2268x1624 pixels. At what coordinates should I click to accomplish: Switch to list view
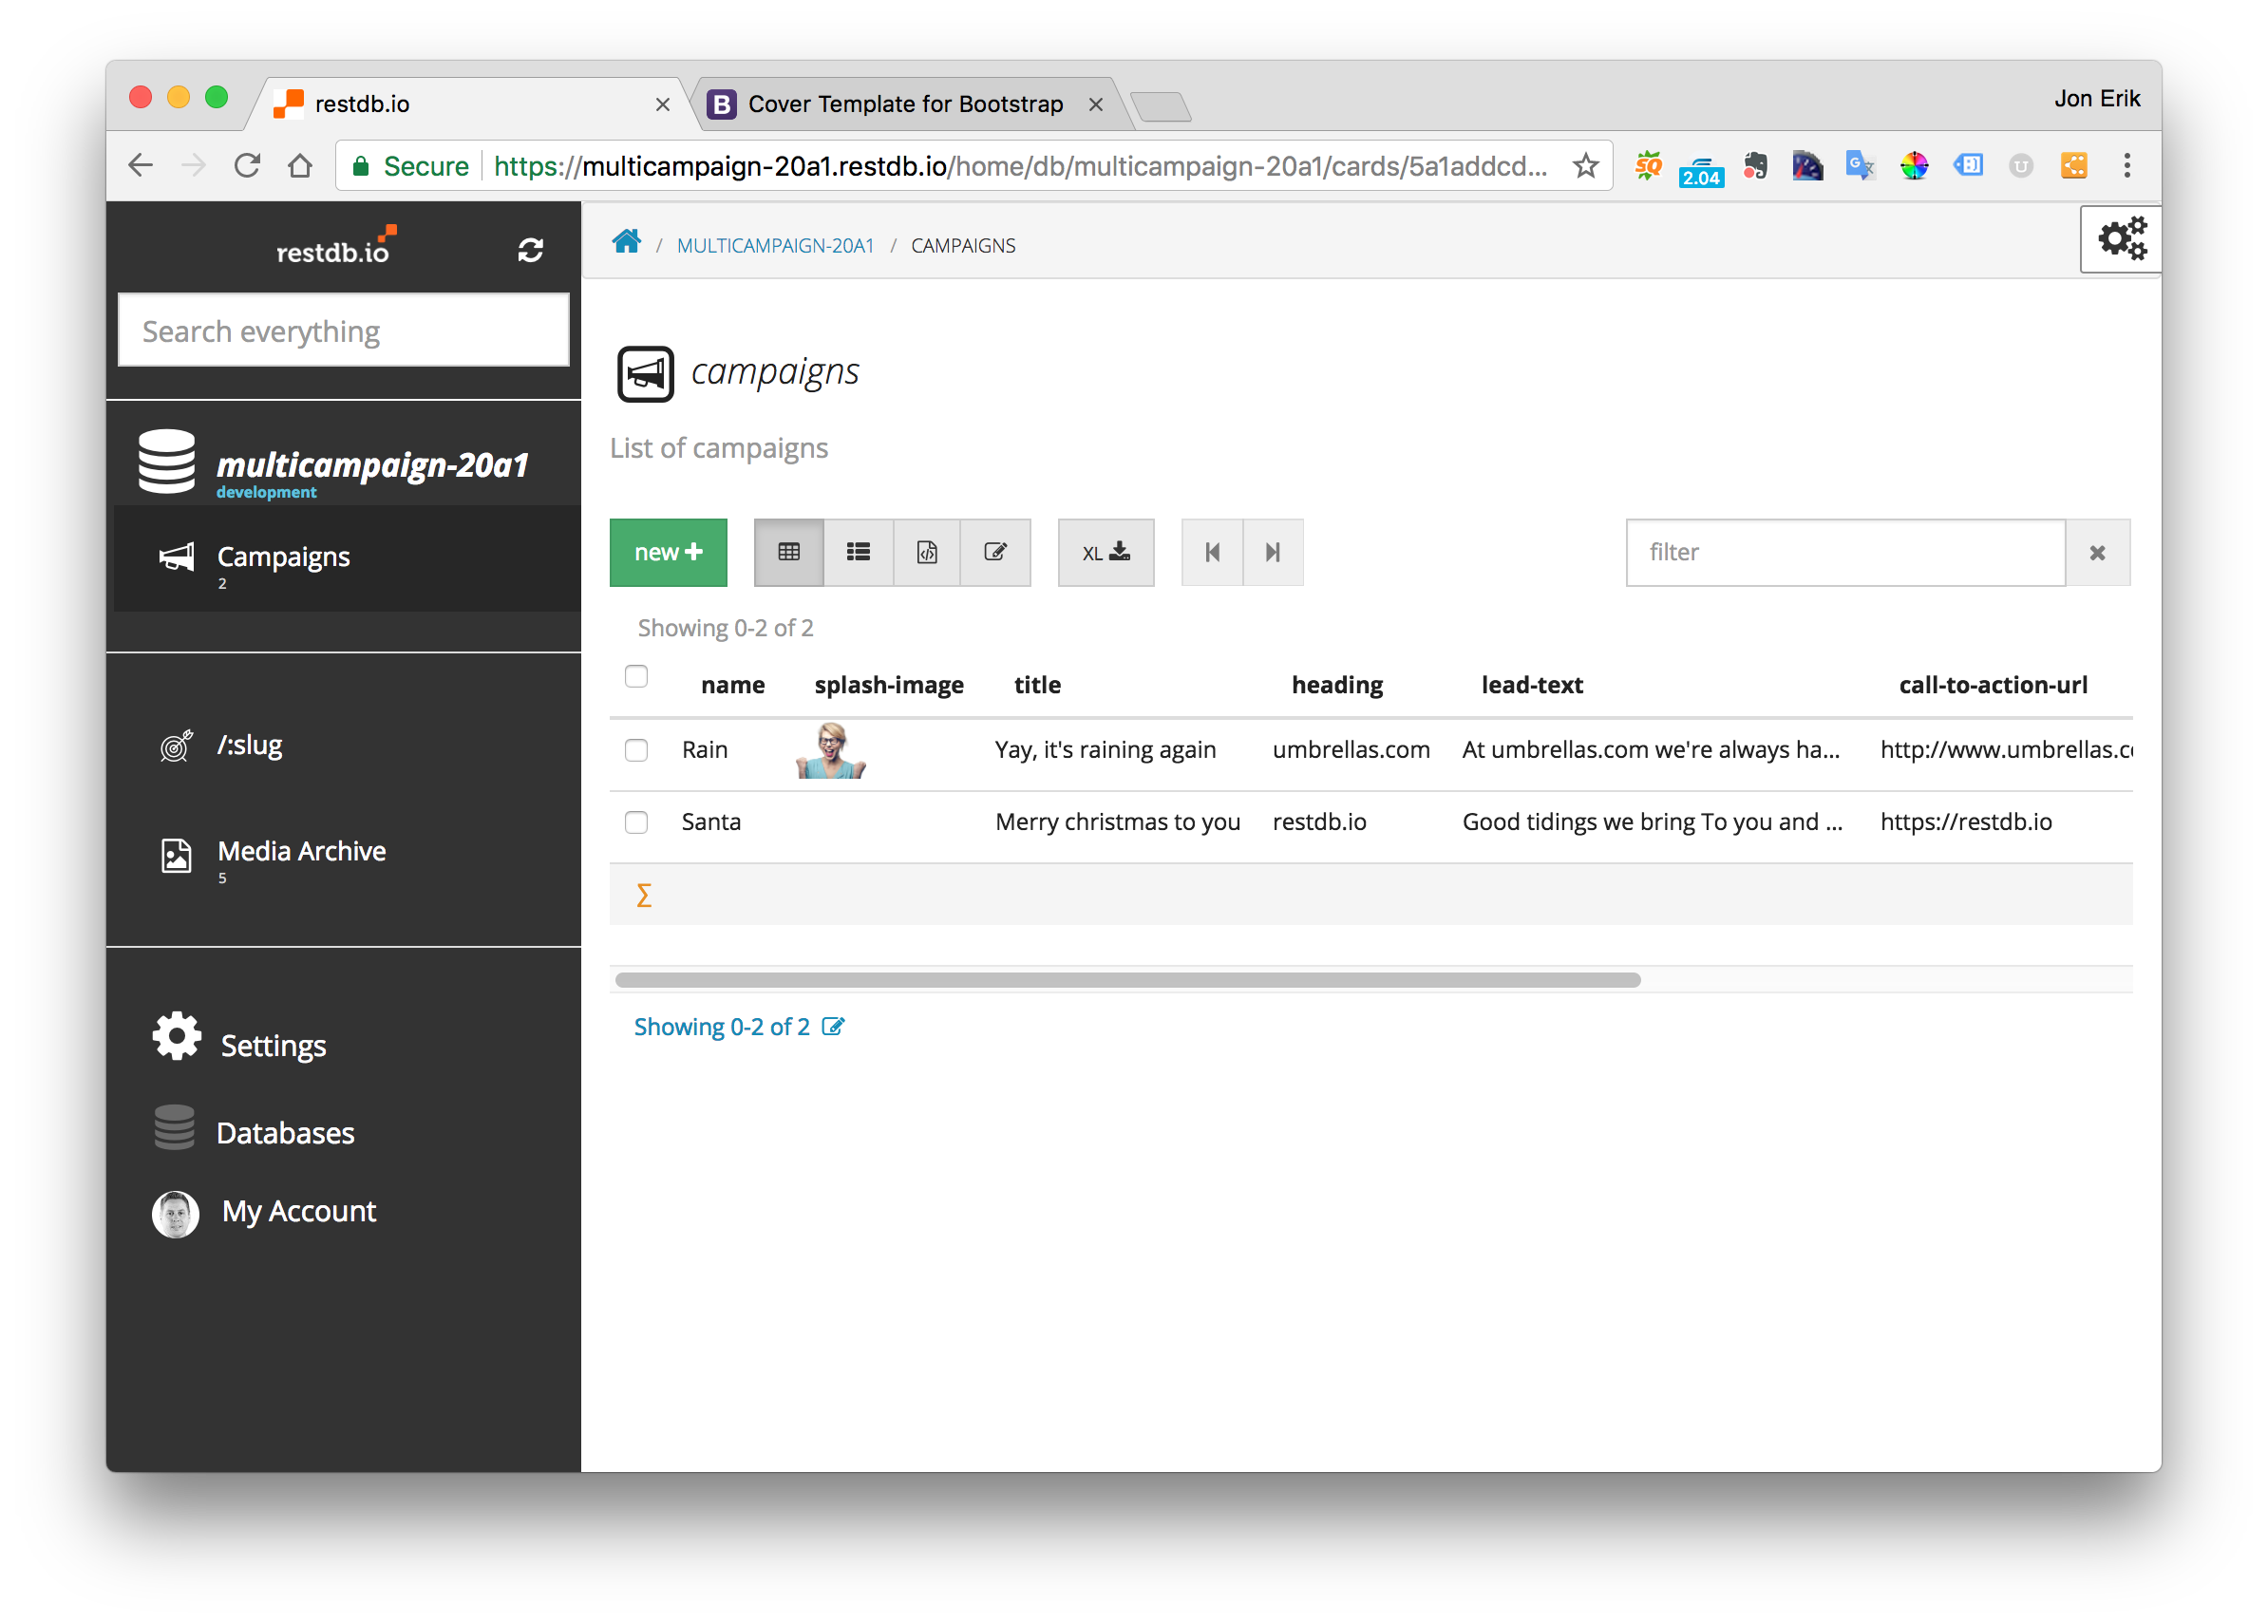(x=857, y=552)
